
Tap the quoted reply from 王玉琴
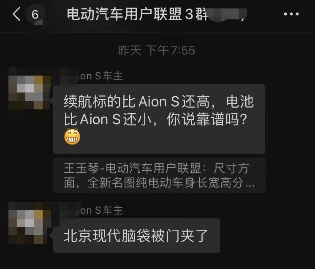click(160, 175)
